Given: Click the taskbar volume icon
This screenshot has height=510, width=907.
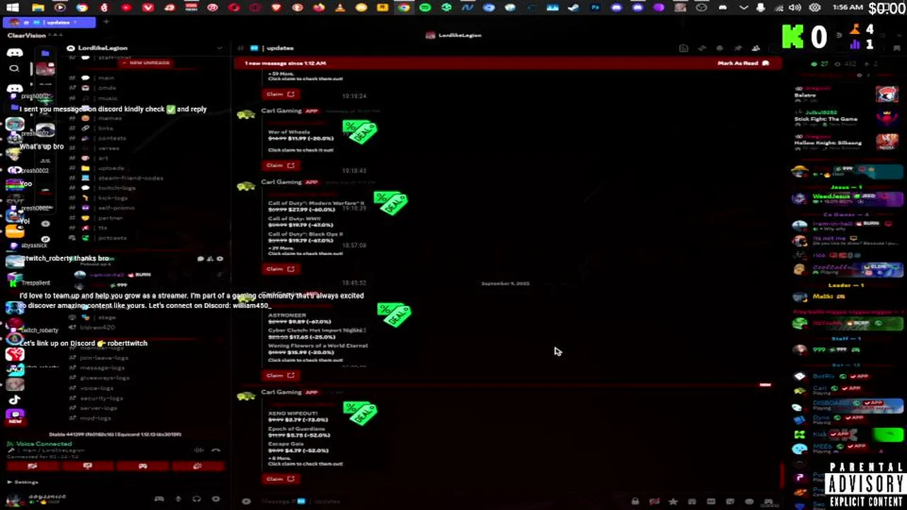Looking at the screenshot, I should pyautogui.click(x=795, y=8).
